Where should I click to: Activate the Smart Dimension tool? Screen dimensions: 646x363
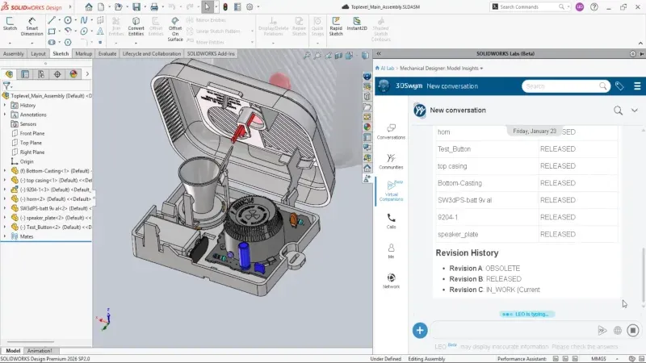coord(31,26)
